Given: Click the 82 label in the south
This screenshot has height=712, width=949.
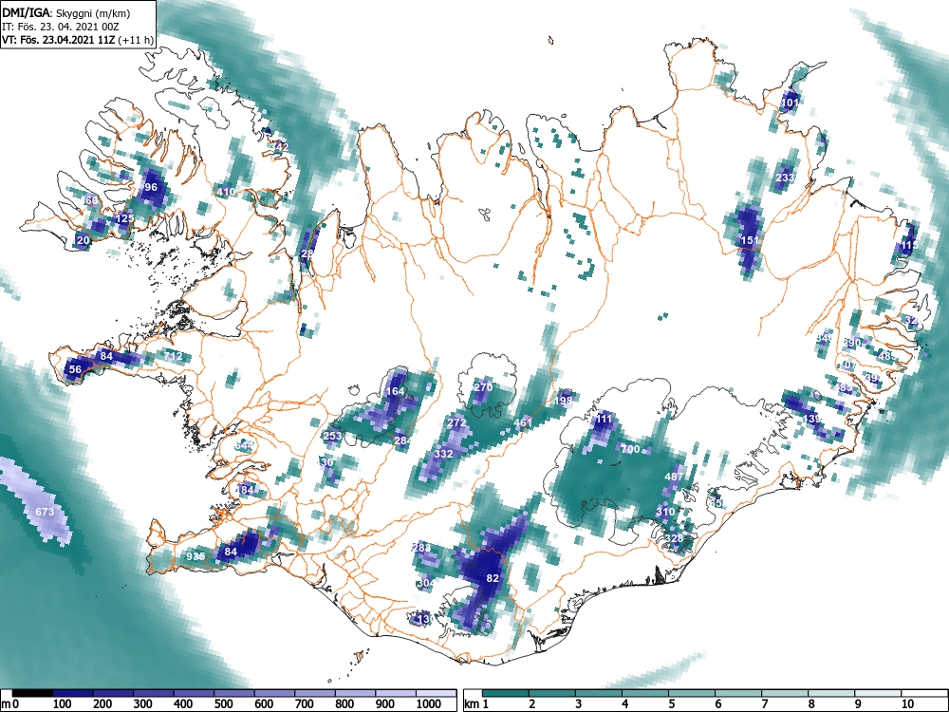Looking at the screenshot, I should click(x=493, y=578).
